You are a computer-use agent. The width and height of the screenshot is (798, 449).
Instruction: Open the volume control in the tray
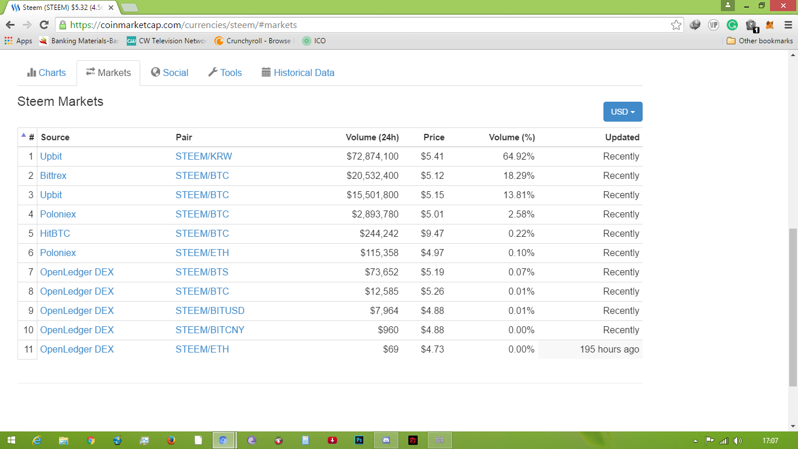[x=738, y=441]
